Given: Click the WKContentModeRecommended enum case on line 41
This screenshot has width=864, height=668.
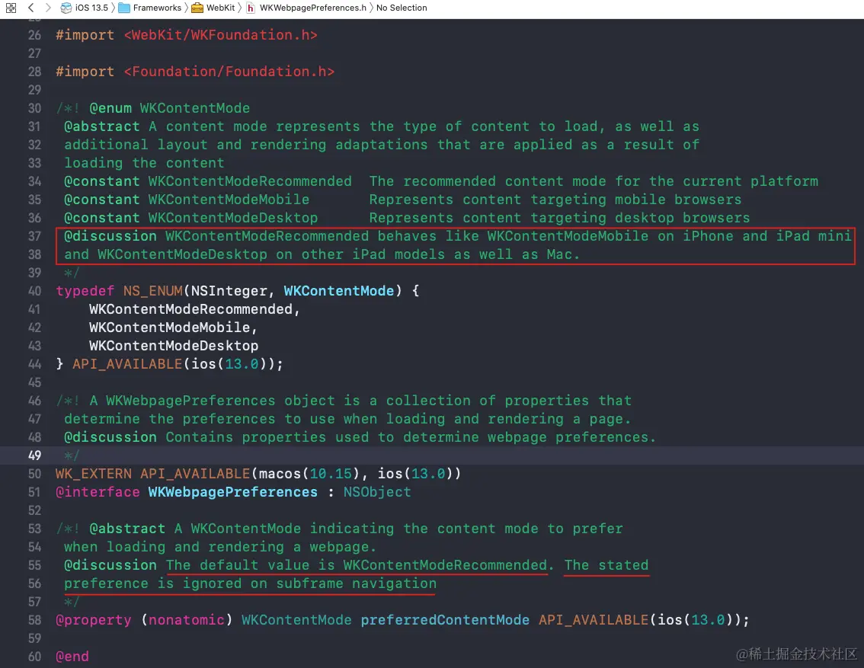Looking at the screenshot, I should [x=190, y=309].
